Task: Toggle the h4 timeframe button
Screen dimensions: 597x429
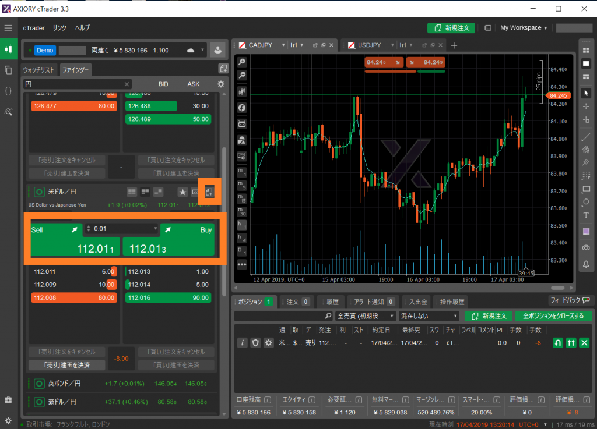Action: coord(242,238)
